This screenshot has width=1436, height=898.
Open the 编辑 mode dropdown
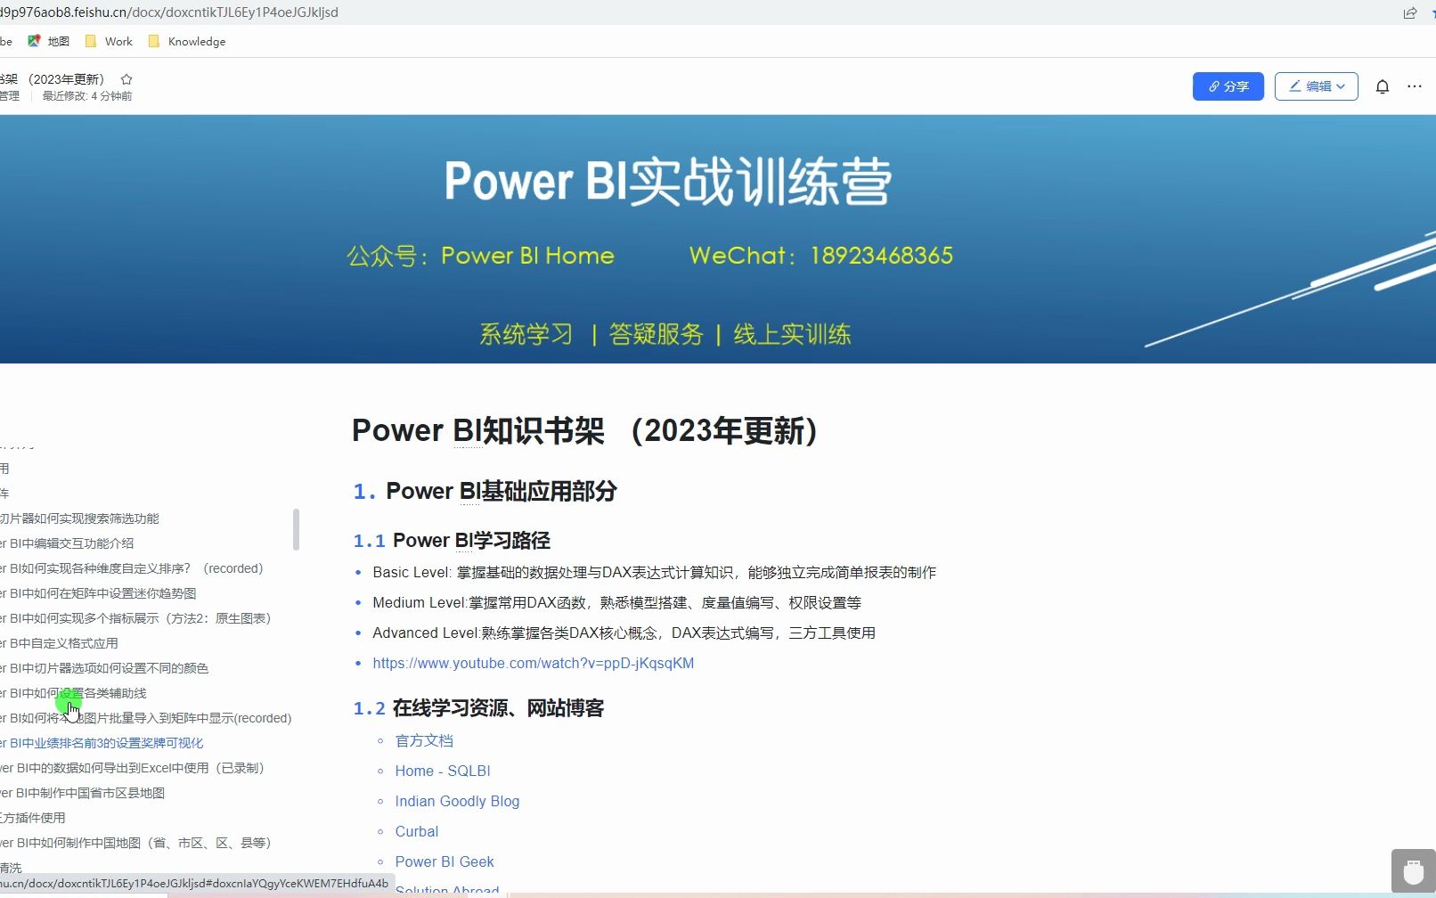coord(1316,86)
